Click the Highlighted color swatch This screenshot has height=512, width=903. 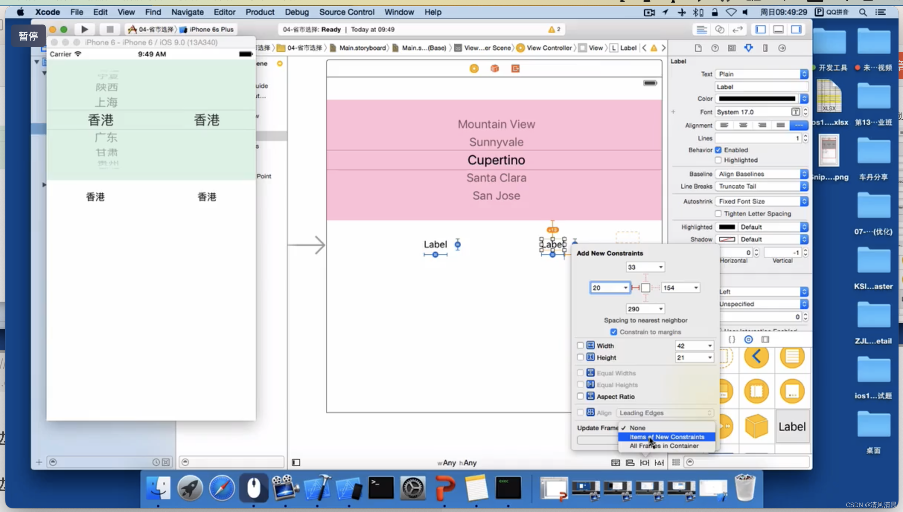(727, 227)
